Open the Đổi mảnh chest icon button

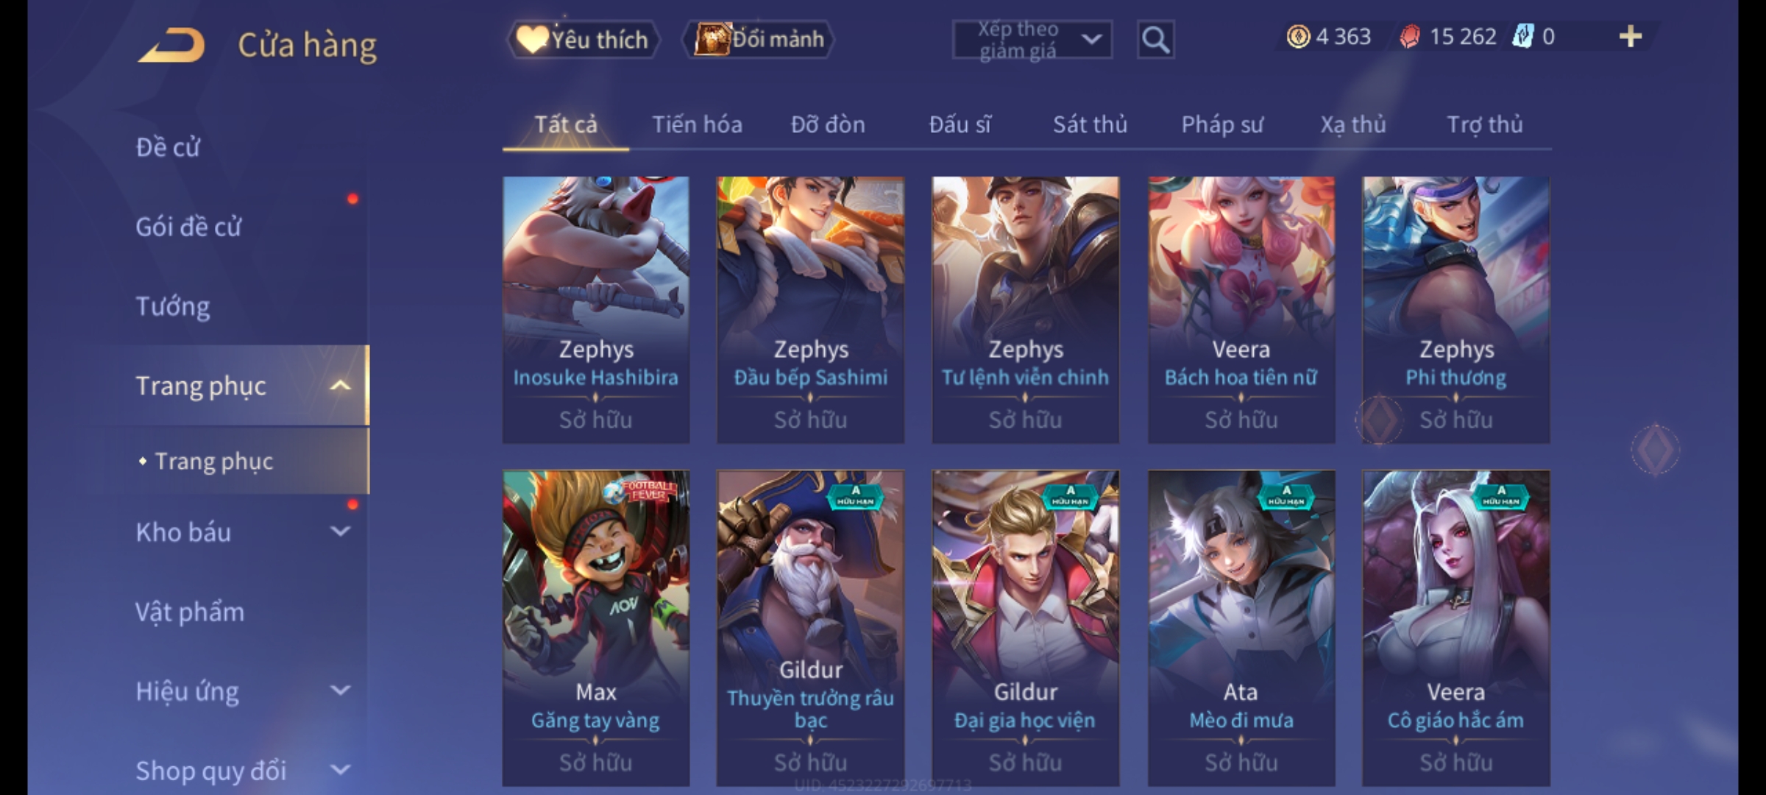pos(759,40)
